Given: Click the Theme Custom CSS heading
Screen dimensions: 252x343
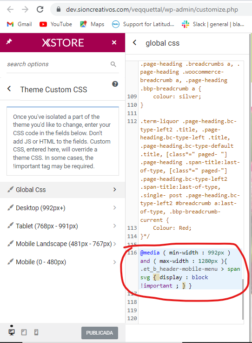Looking at the screenshot, I should [x=53, y=89].
